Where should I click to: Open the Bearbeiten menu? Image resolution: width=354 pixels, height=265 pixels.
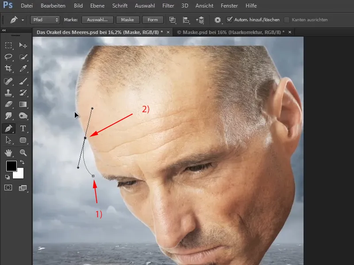(53, 6)
